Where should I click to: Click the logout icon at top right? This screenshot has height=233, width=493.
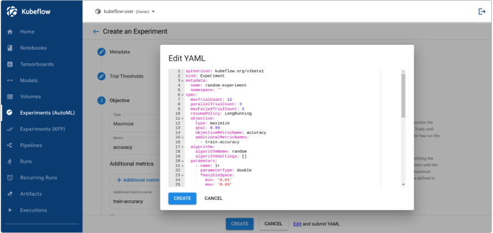point(481,12)
